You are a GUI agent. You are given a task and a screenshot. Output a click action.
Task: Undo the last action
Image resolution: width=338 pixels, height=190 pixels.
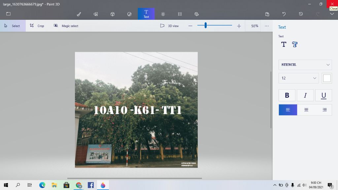point(283,14)
